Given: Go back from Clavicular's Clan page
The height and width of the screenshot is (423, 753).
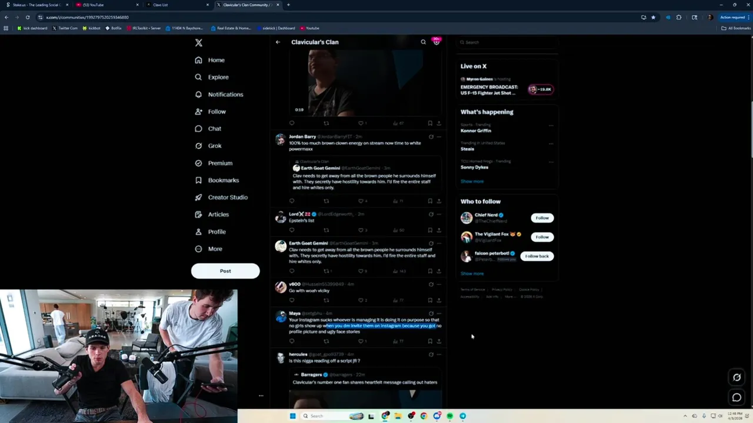Looking at the screenshot, I should (278, 42).
